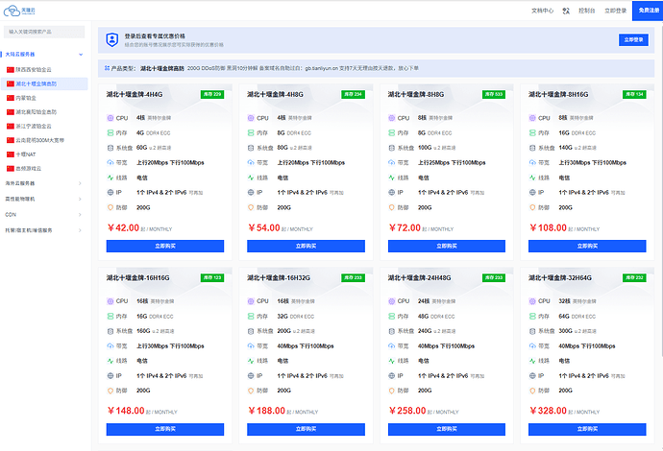Click the shield user icon in login banner
The height and width of the screenshot is (451, 663).
click(112, 39)
